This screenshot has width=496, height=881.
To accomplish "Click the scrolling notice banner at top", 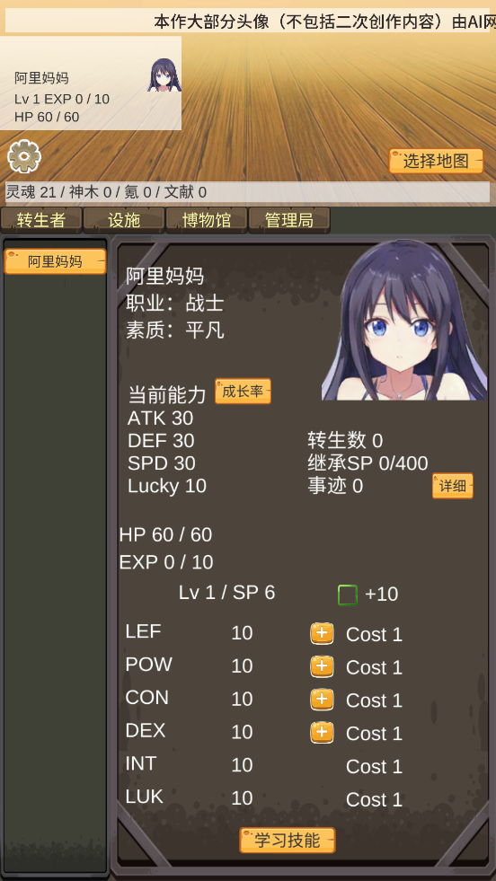I will point(247,21).
